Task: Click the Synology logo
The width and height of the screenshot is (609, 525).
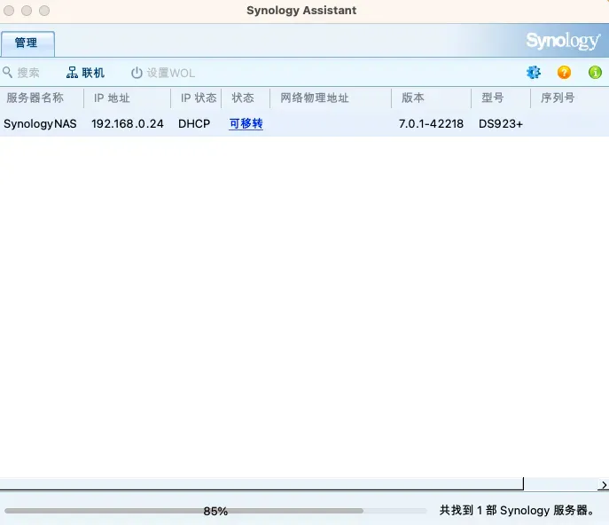Action: coord(563,41)
